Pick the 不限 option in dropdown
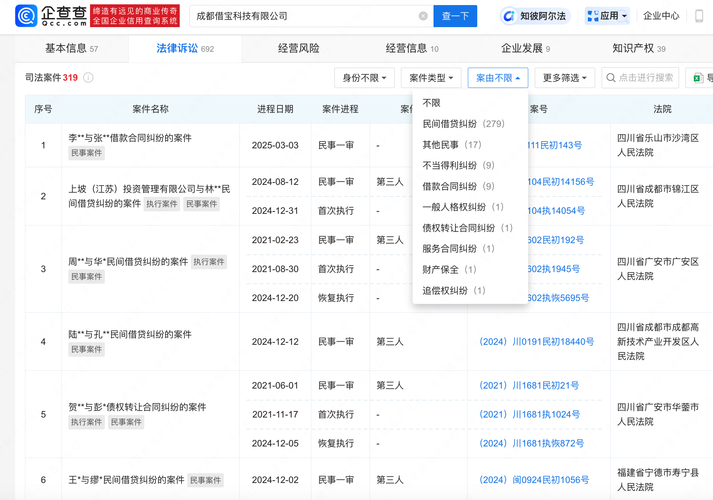Viewport: 713px width, 500px height. [431, 103]
